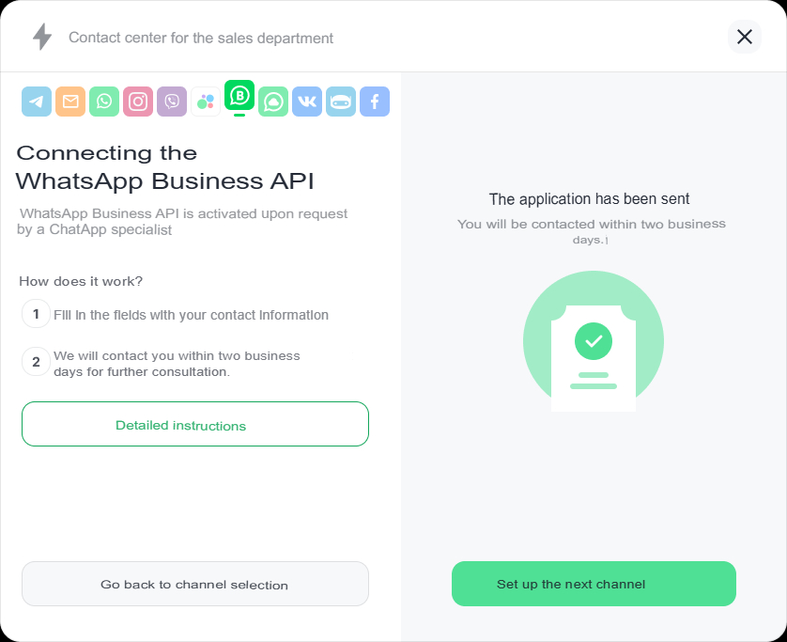
Task: Choose the Facebook channel icon
Action: [x=375, y=102]
